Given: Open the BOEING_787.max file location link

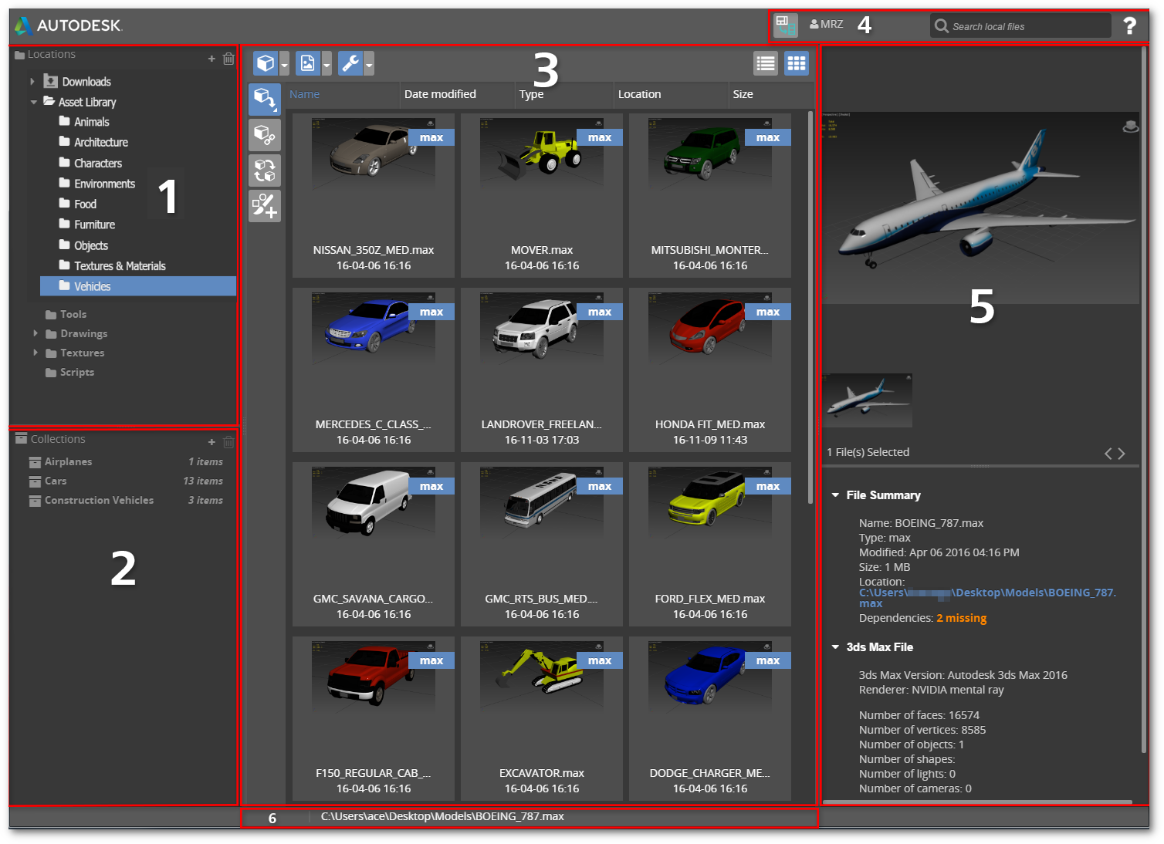Looking at the screenshot, I should click(x=987, y=598).
